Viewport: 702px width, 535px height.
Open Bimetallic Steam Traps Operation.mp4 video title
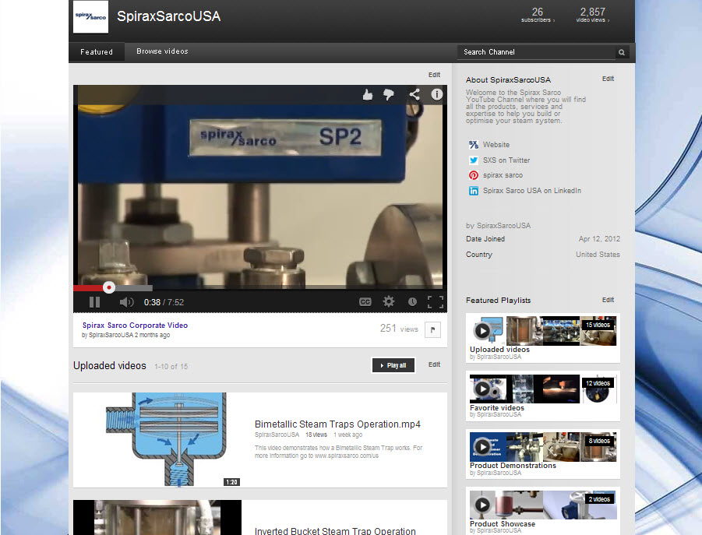337,424
